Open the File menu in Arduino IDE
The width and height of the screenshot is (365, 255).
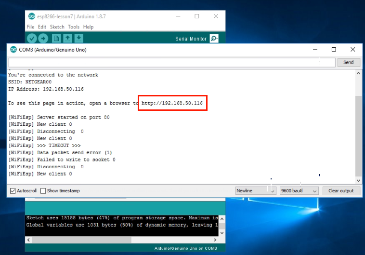(x=30, y=27)
